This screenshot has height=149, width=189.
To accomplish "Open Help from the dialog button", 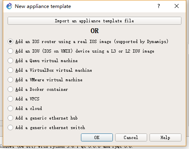I will point(165,137).
